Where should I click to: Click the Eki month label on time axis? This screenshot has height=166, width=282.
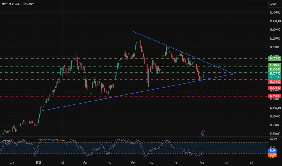click(251, 162)
